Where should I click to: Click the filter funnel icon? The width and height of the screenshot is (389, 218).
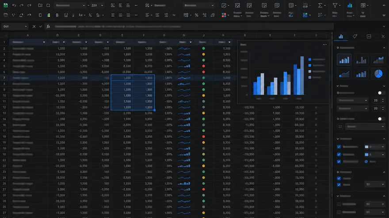point(335,5)
